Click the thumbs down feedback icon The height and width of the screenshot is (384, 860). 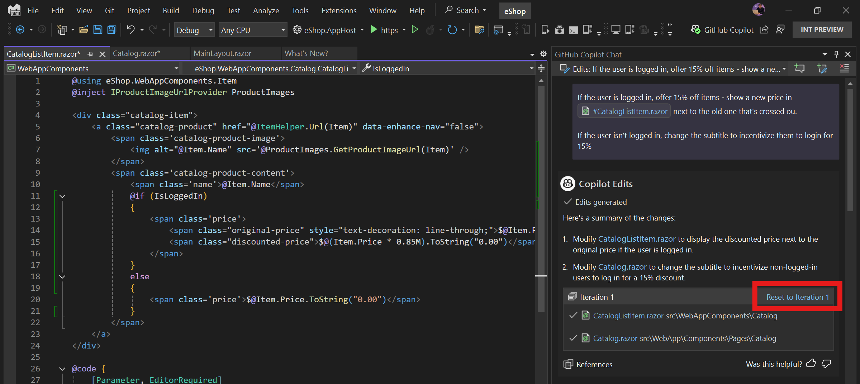click(x=826, y=364)
